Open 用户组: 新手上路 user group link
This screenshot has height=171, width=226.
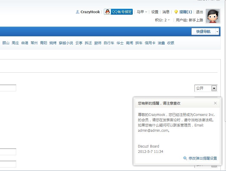click(x=189, y=20)
